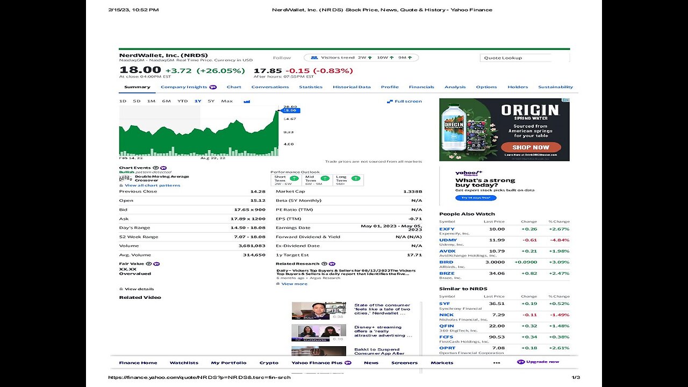This screenshot has width=688, height=387.
Task: Open Screeners in bottom navigation
Action: click(x=404, y=363)
